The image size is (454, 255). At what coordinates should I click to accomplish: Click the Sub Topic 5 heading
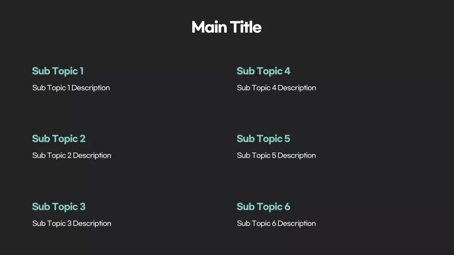[x=264, y=139]
